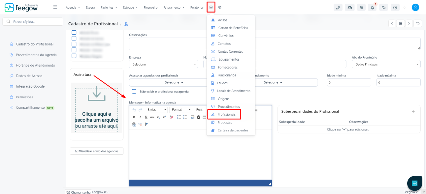The image size is (426, 194).
Task: Select Carteira de pacientes menu entry
Action: (x=233, y=130)
